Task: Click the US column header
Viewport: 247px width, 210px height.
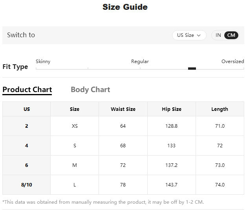Action: point(27,109)
